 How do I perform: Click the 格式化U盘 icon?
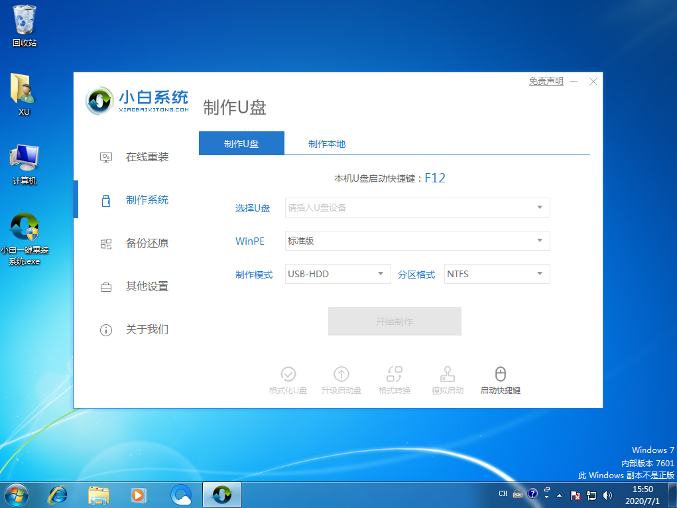coord(288,375)
